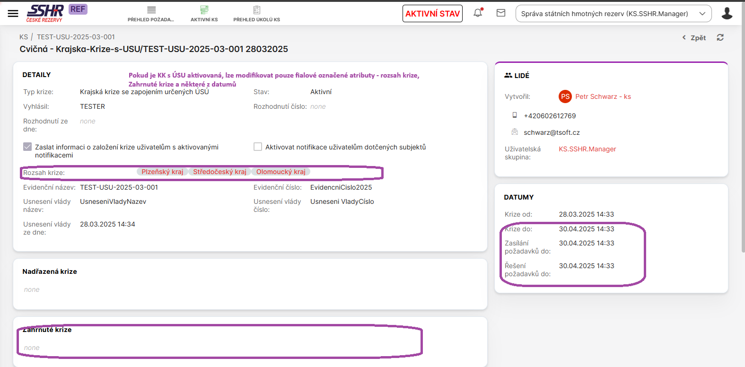Click the SSHR České rezervy logo
Image resolution: width=745 pixels, height=367 pixels.
click(45, 13)
